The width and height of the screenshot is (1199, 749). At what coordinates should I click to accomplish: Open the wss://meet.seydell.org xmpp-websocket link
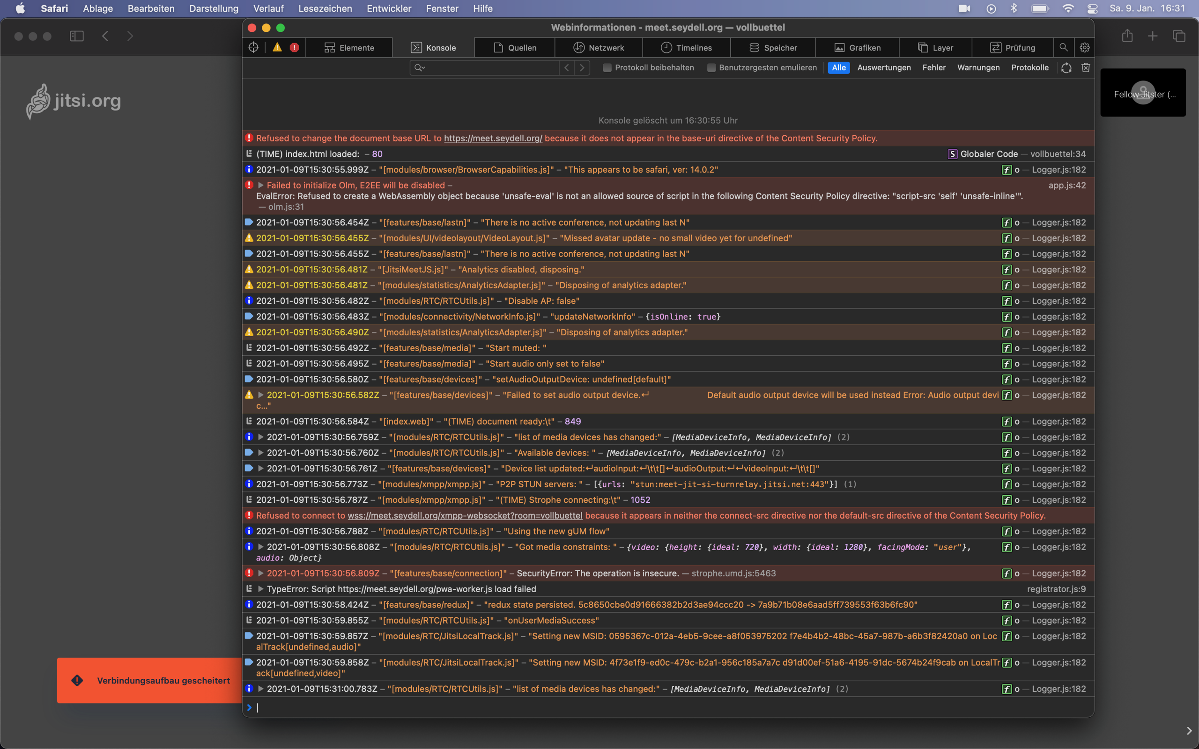tap(465, 516)
